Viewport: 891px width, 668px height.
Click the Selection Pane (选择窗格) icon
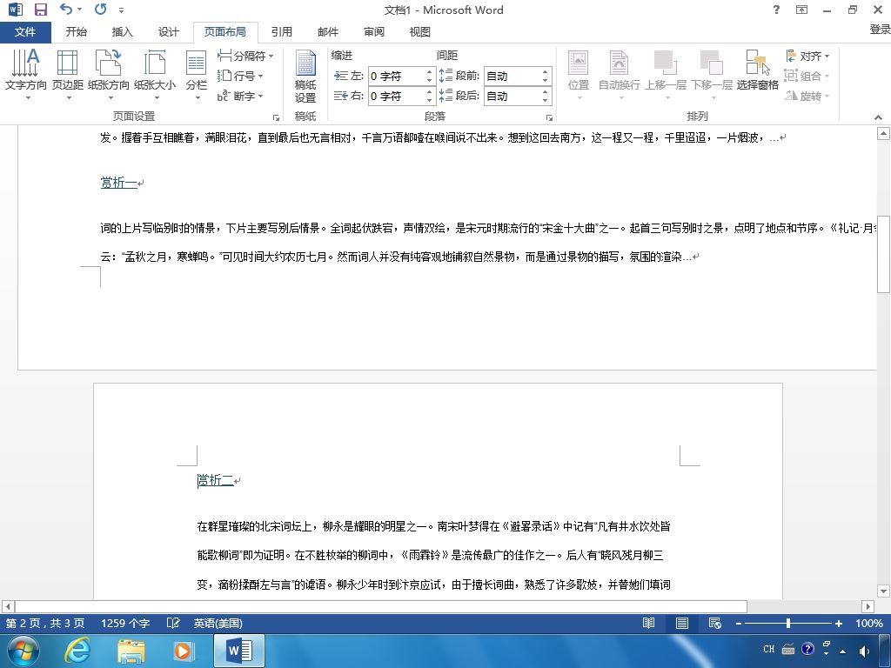pyautogui.click(x=758, y=70)
